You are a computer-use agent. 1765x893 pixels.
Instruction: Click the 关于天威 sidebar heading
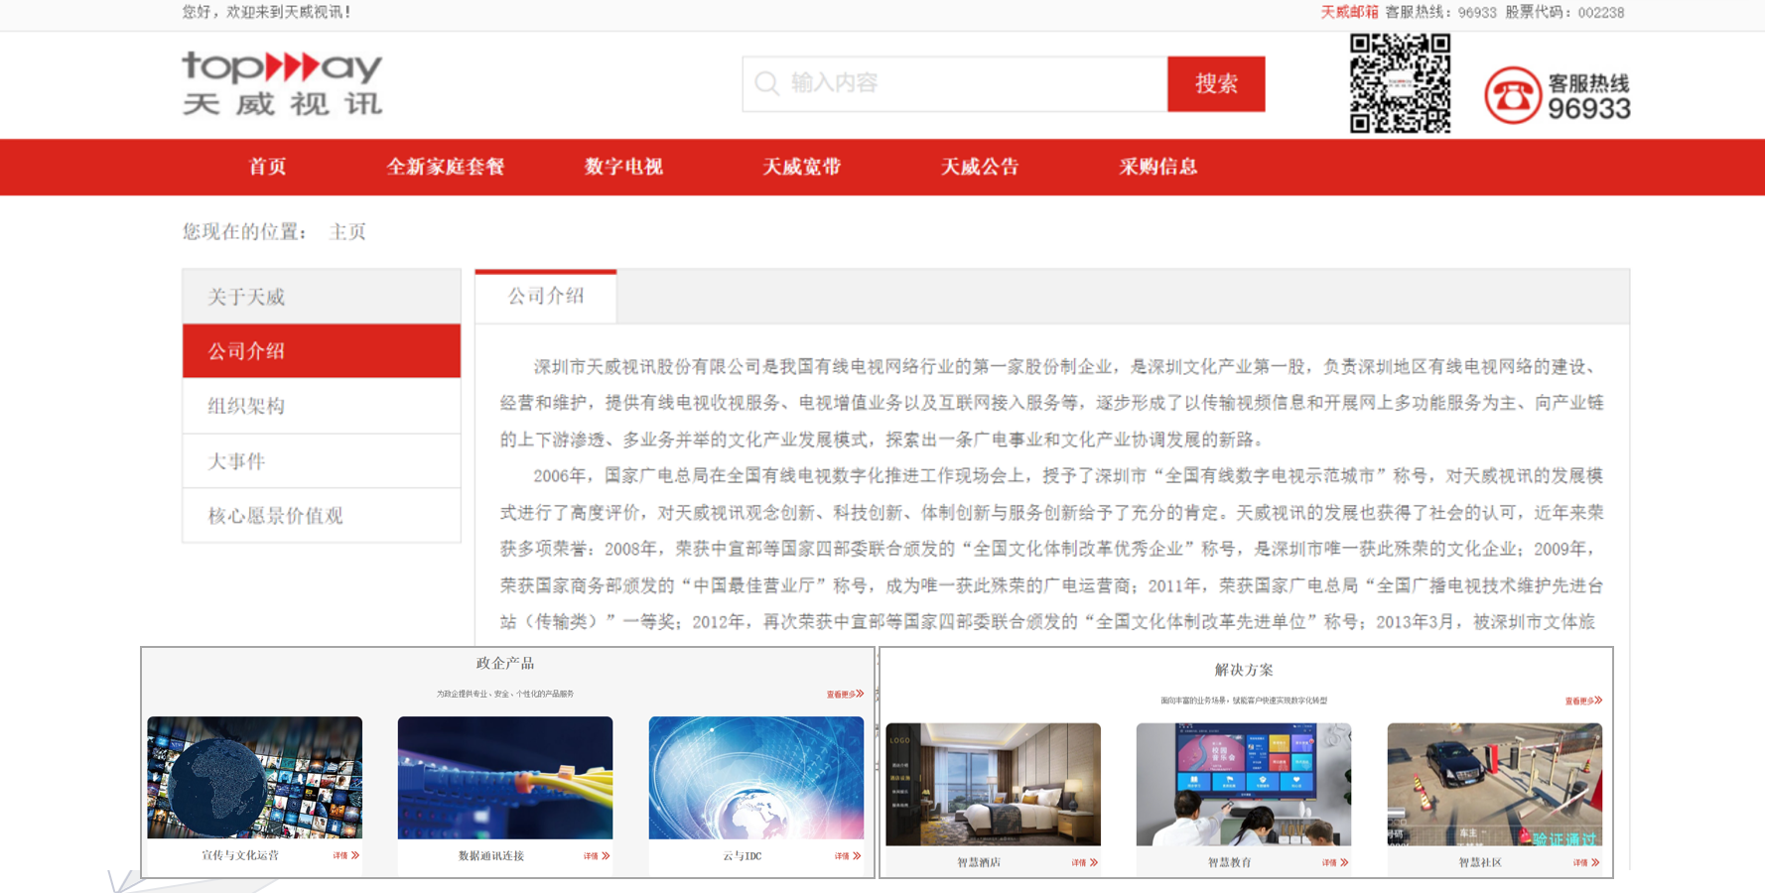tap(322, 297)
